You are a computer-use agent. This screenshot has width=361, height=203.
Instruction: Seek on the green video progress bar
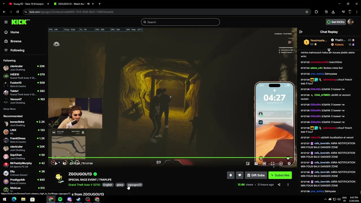(x=172, y=158)
